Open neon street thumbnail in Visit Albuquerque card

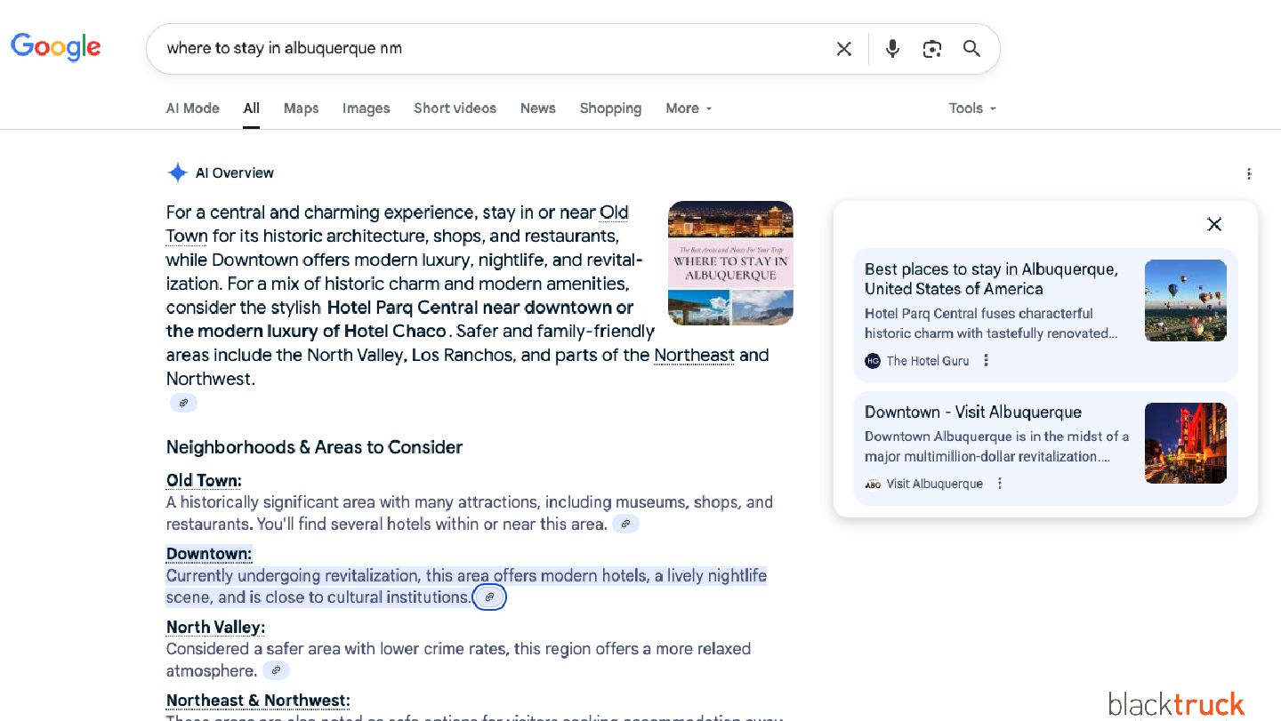(x=1186, y=443)
